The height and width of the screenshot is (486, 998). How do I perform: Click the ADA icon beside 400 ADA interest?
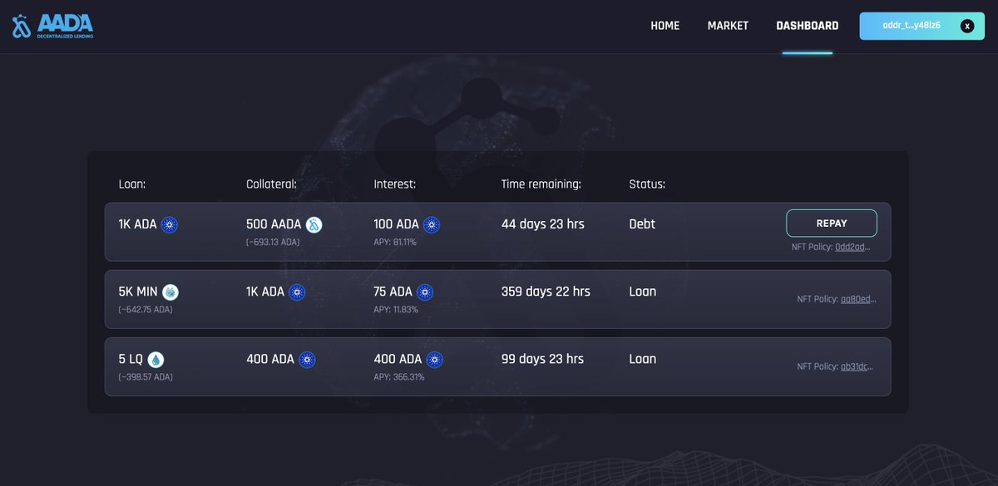coord(435,360)
